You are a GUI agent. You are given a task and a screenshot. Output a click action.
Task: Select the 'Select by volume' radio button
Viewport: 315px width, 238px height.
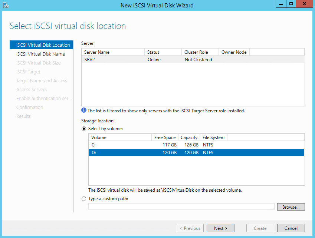tap(84, 129)
